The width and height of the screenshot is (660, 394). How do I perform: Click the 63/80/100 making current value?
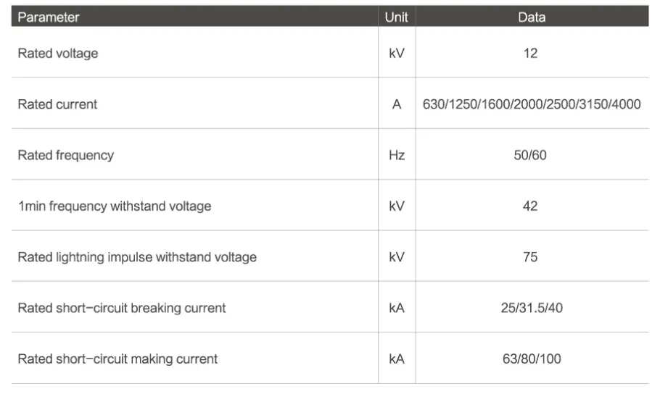[x=532, y=359]
